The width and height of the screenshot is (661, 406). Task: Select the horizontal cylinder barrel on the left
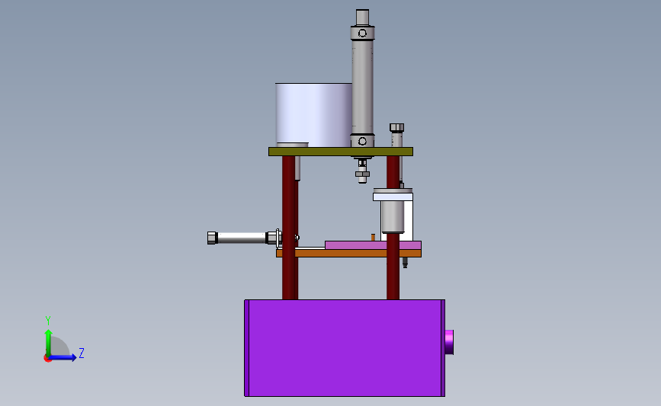pyautogui.click(x=242, y=238)
